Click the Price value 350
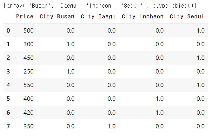Viewport: 212px width, 136px height. tap(29, 126)
